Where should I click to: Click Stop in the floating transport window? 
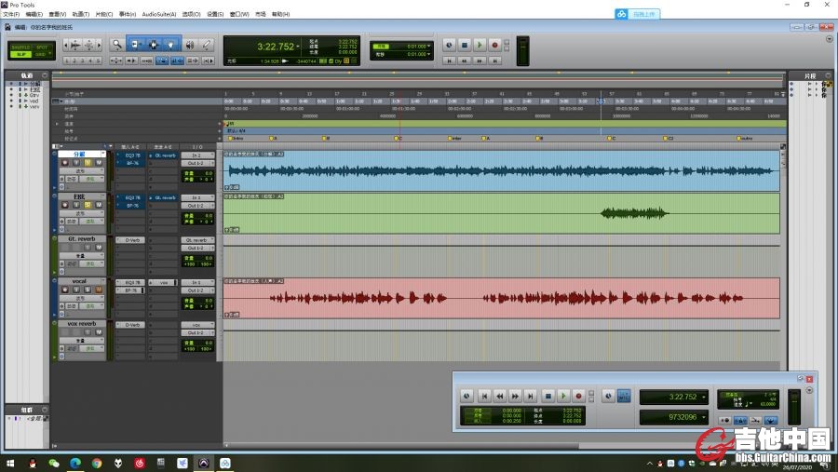tap(547, 396)
